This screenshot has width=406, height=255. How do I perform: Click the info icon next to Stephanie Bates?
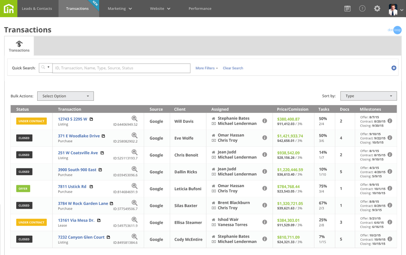point(265,121)
